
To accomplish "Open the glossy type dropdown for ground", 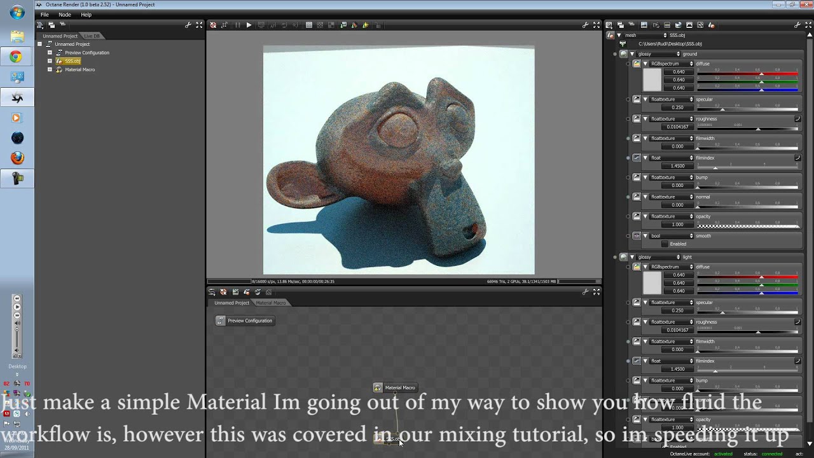I will tap(658, 54).
